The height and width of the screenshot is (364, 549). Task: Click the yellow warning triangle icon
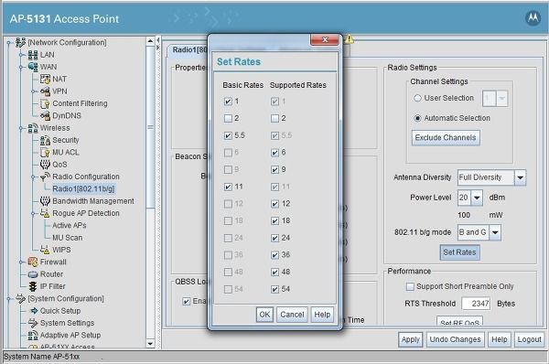(349, 39)
